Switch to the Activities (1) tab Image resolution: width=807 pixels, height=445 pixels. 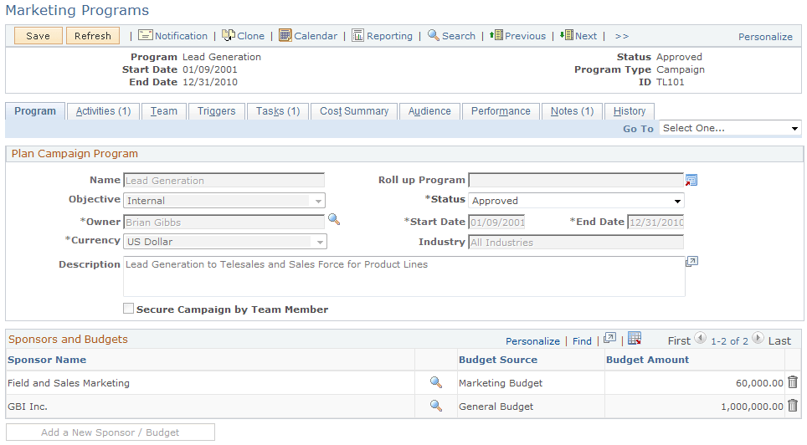point(104,111)
